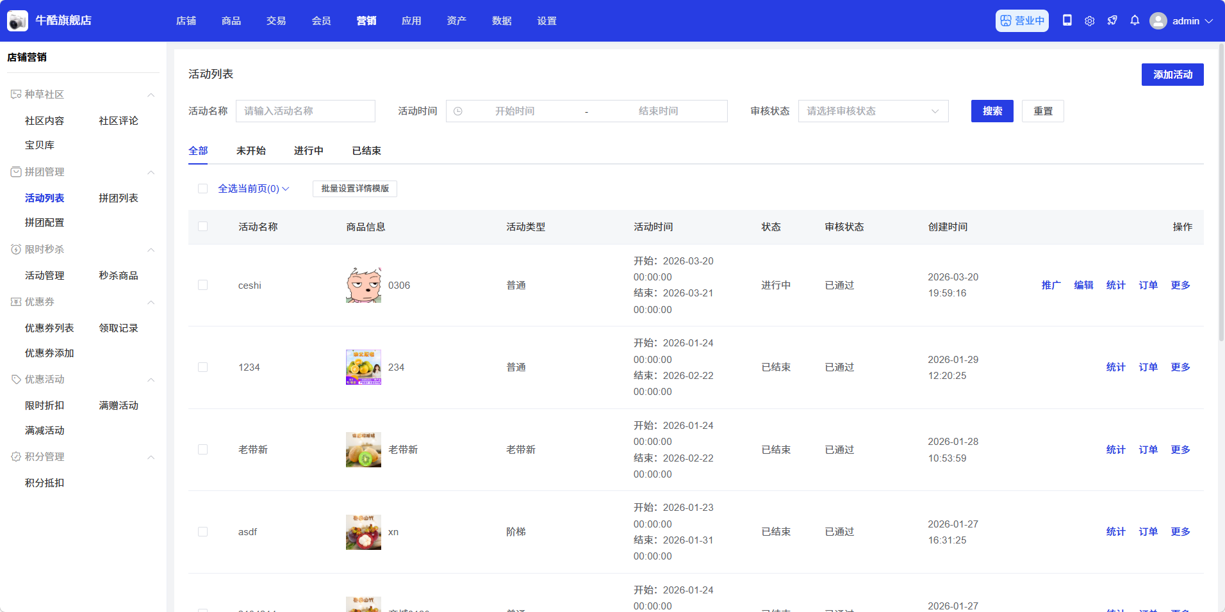Viewport: 1225px width, 612px height.
Task: Toggle the select-all checkbox in table header
Action: (203, 227)
